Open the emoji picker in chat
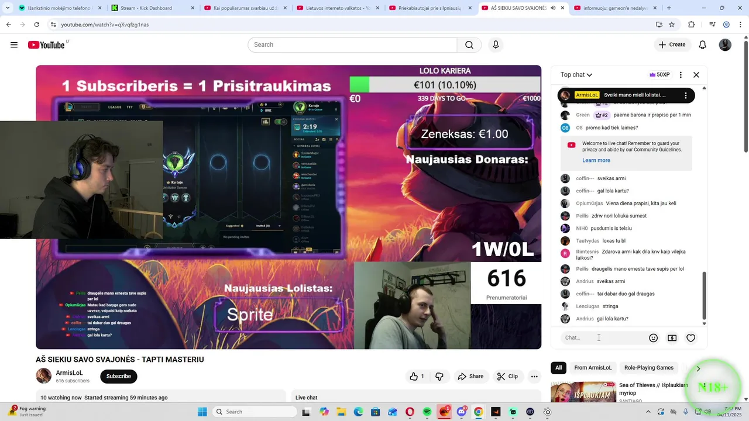749x421 pixels. [x=654, y=338]
